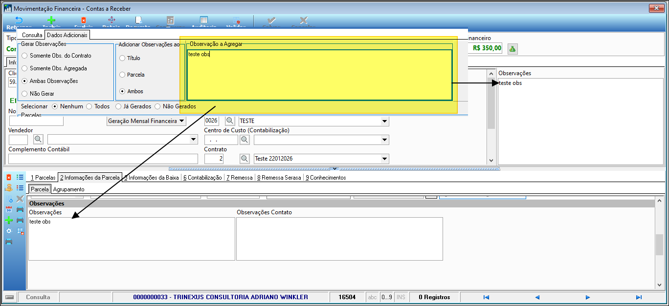Click the green plus icon in left sidebar
The height and width of the screenshot is (306, 669).
pyautogui.click(x=8, y=220)
